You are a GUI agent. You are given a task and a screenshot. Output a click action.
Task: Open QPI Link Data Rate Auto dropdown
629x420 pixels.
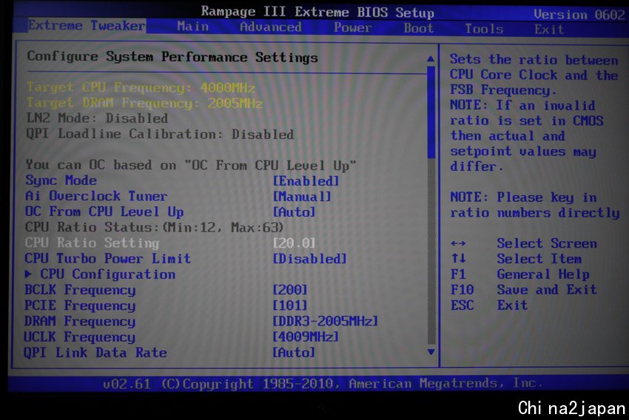click(294, 353)
